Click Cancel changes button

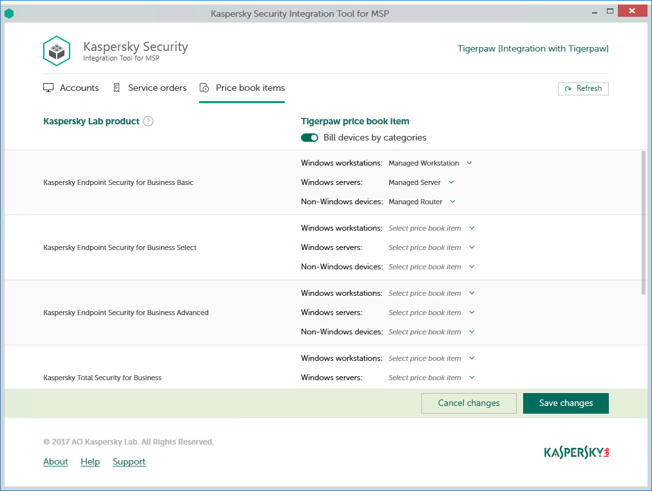[x=468, y=403]
